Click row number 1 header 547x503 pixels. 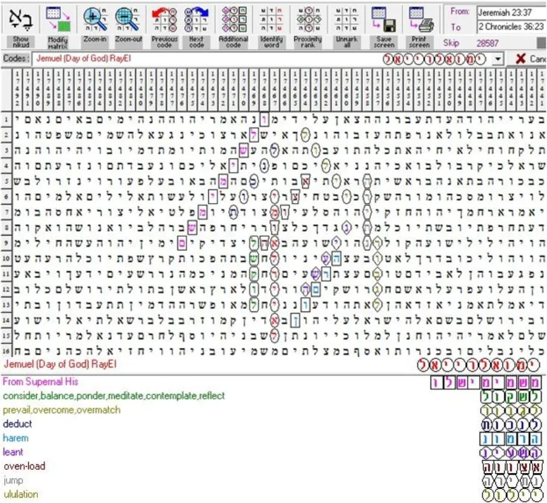tap(6, 120)
